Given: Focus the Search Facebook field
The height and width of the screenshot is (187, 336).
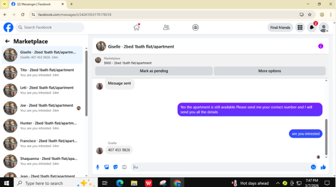Looking at the screenshot, I should click(x=50, y=28).
